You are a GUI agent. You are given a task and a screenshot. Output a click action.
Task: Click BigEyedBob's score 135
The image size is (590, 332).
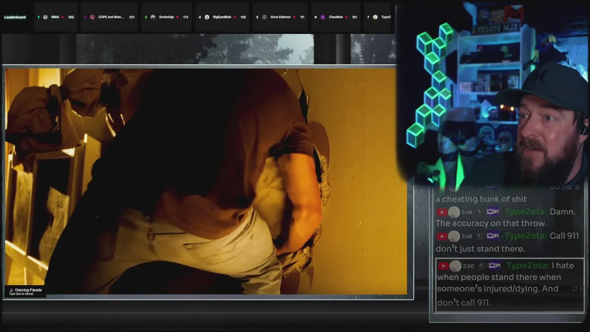tap(243, 17)
